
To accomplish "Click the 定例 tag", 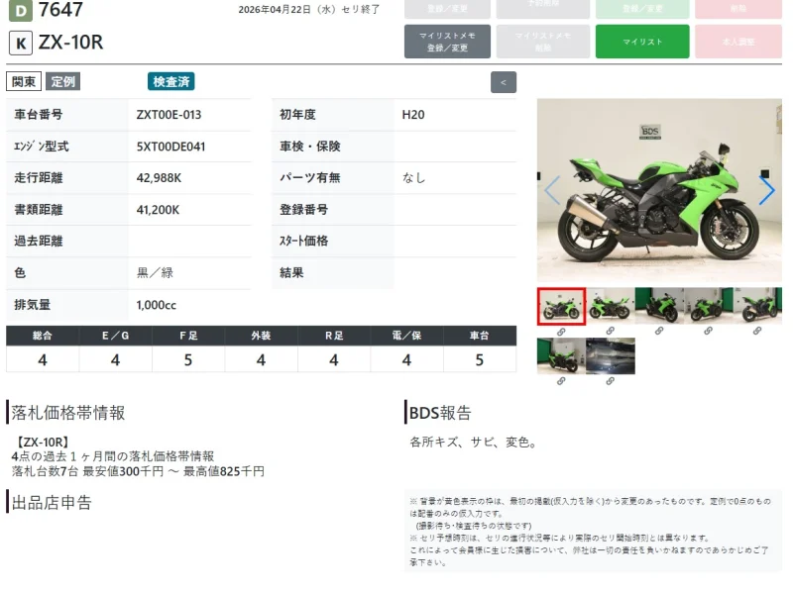I will point(62,81).
